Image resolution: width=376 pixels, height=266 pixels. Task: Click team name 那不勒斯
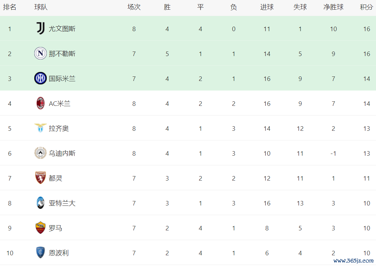(62, 54)
